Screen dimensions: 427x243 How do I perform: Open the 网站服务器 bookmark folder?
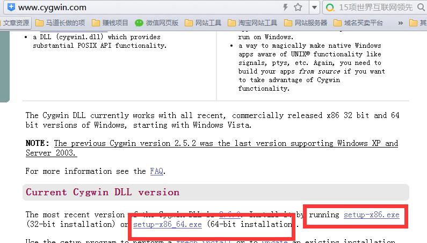[306, 23]
